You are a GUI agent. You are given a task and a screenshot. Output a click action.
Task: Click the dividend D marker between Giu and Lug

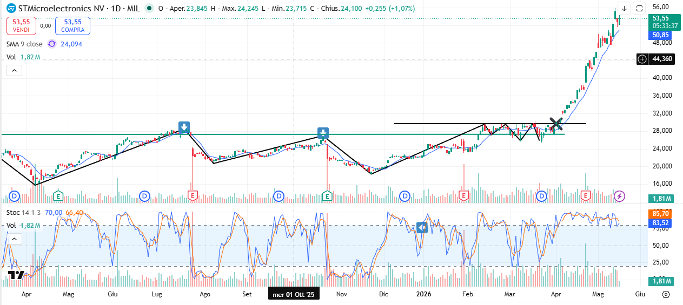point(145,195)
